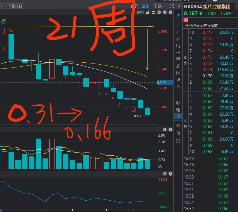Viewport: 238px width, 212px height.
Task: Select the horizontal levels tool
Action: (178, 59)
